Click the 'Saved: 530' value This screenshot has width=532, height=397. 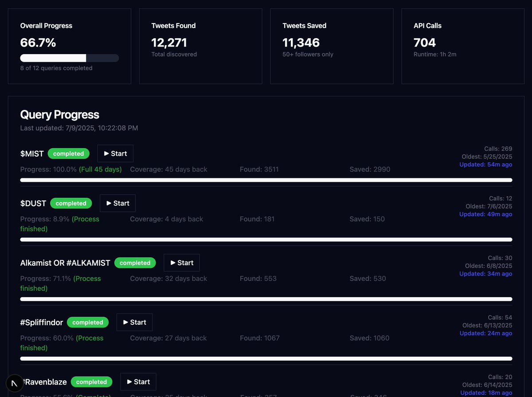pos(368,279)
